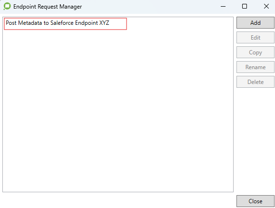
Task: Dismiss the manager with the Close button
Action: click(255, 201)
